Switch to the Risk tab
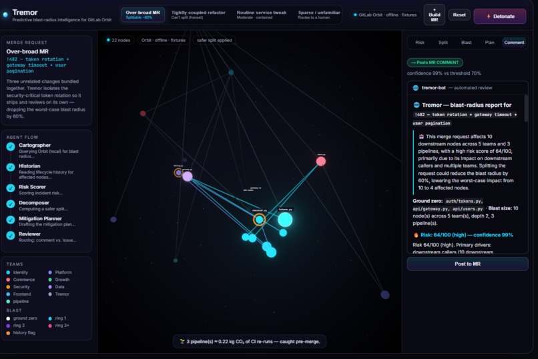 (x=420, y=43)
